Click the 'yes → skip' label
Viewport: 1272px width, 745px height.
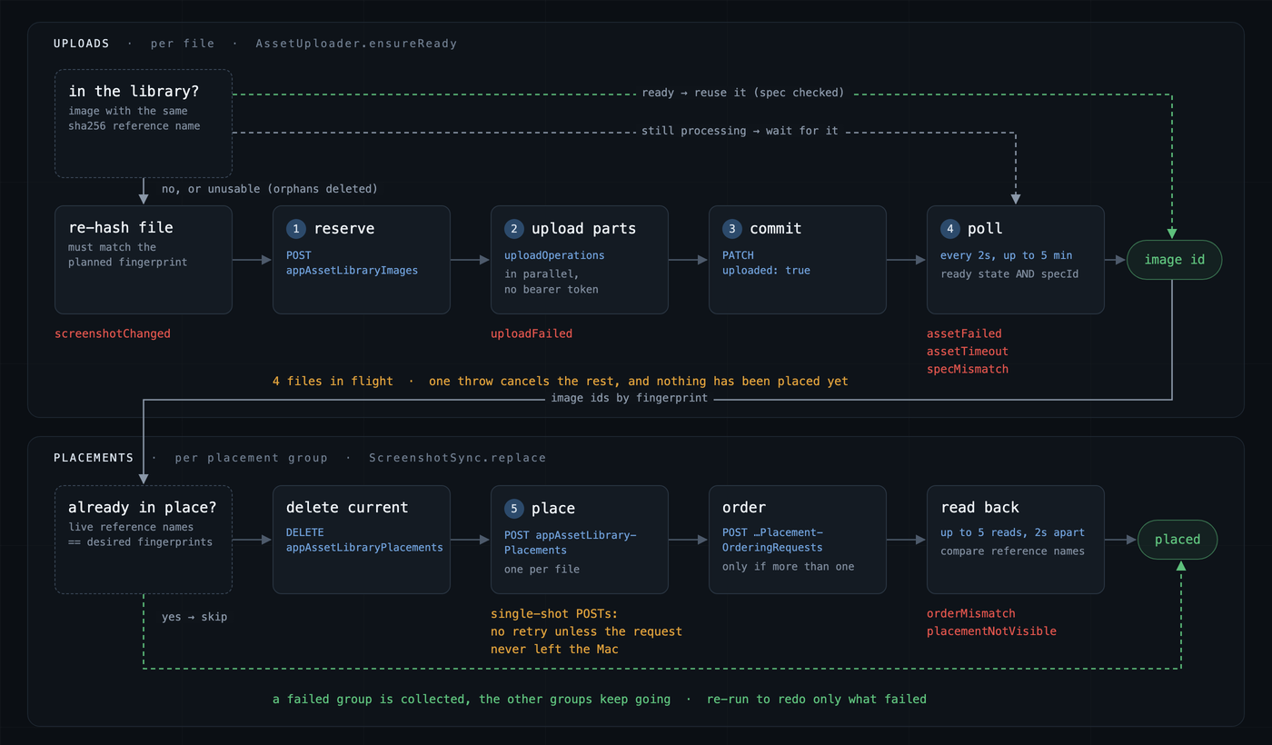coord(194,617)
